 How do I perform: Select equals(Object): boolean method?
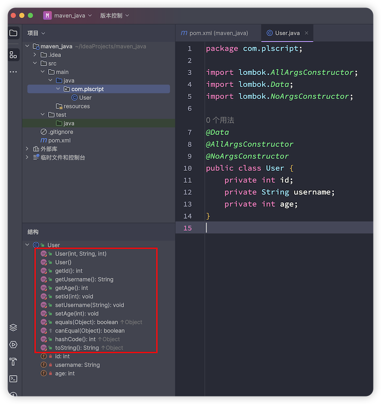click(86, 322)
